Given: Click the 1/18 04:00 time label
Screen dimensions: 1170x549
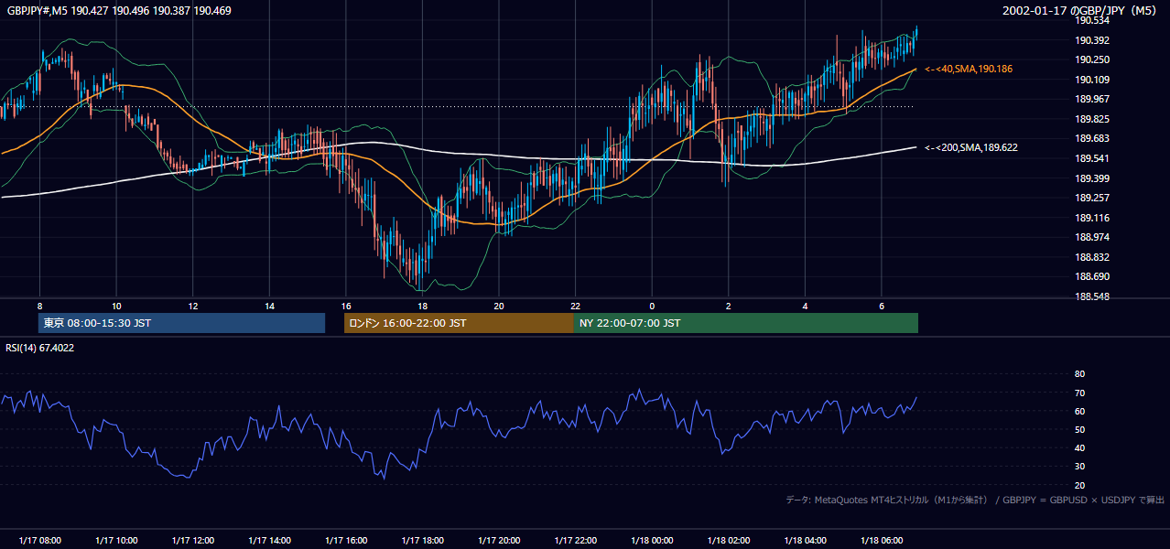Looking at the screenshot, I should click(805, 541).
